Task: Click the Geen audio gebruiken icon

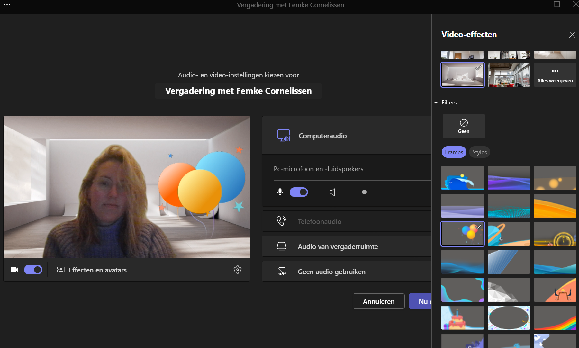Action: pyautogui.click(x=282, y=271)
